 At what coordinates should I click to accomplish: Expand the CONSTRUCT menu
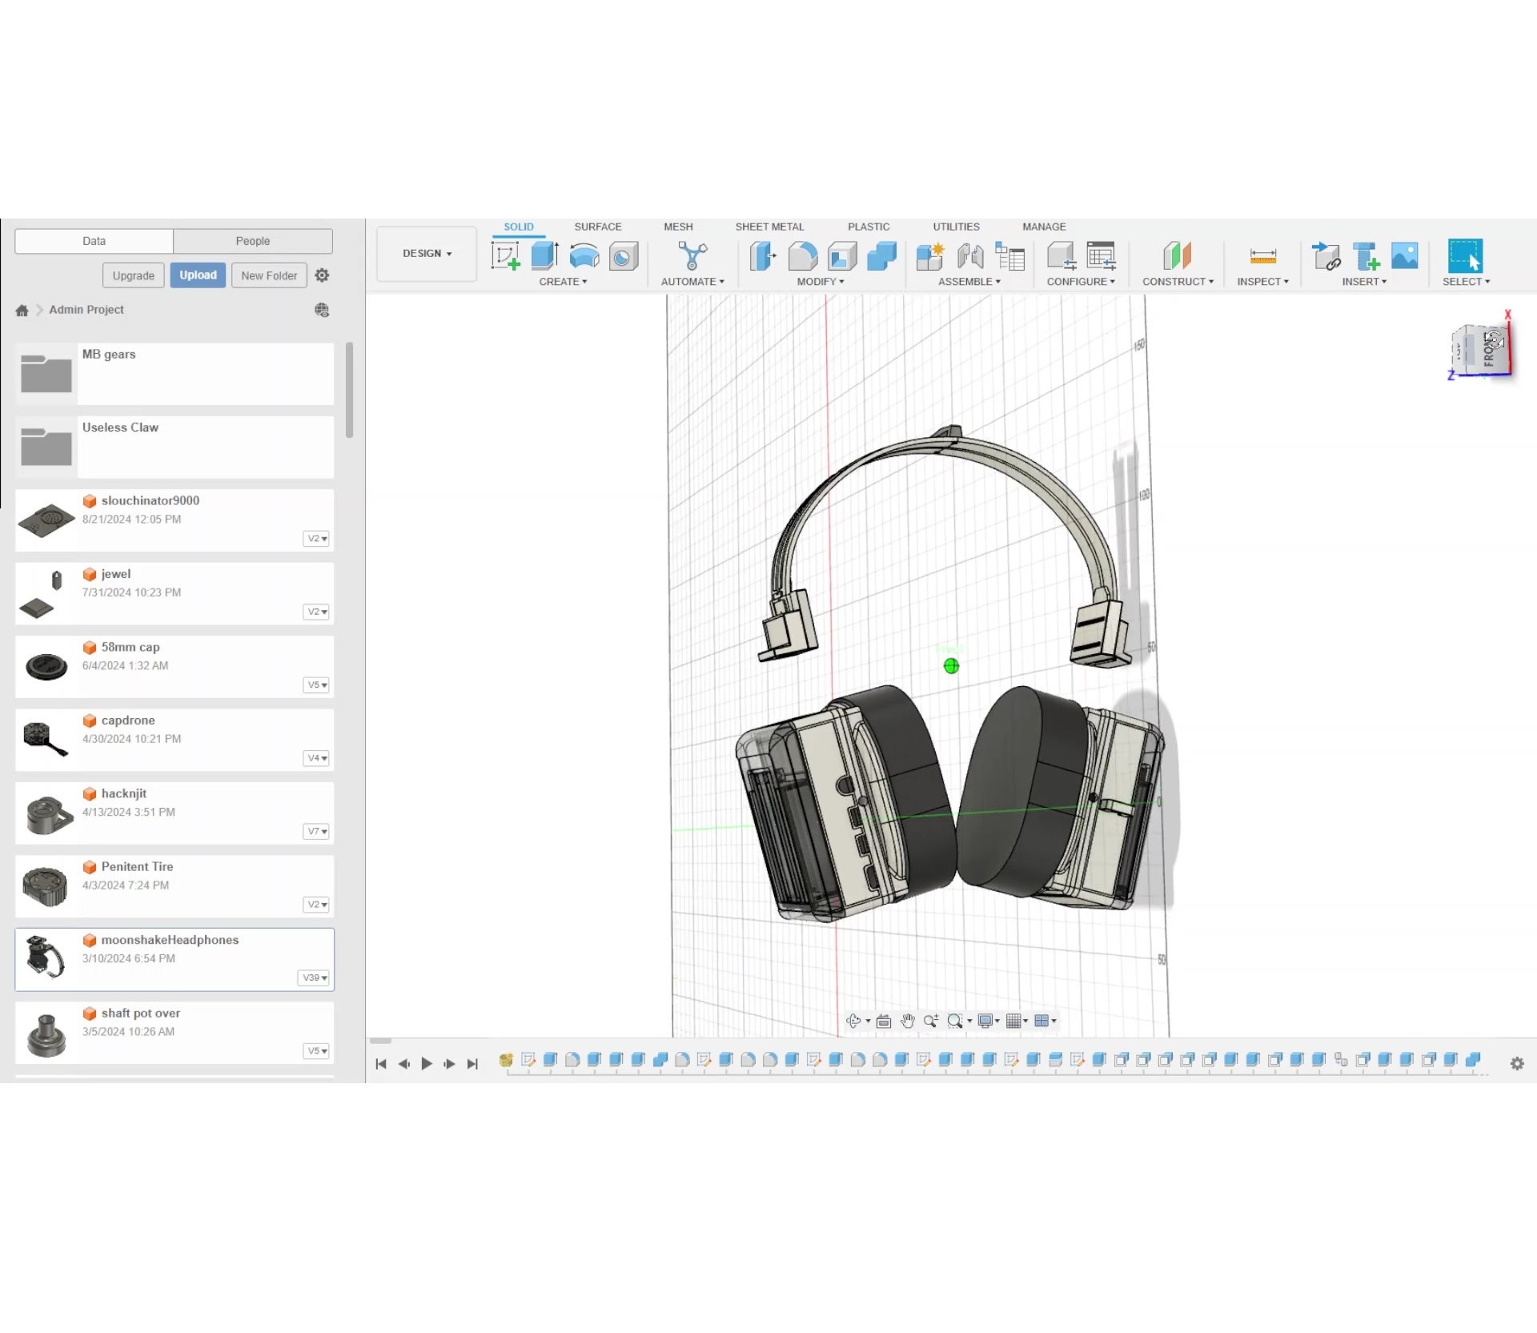[x=1177, y=282]
